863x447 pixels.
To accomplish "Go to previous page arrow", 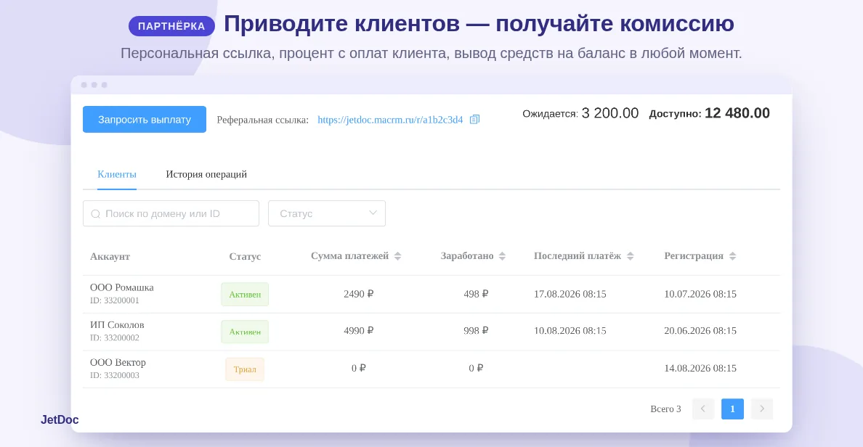I will tap(703, 409).
